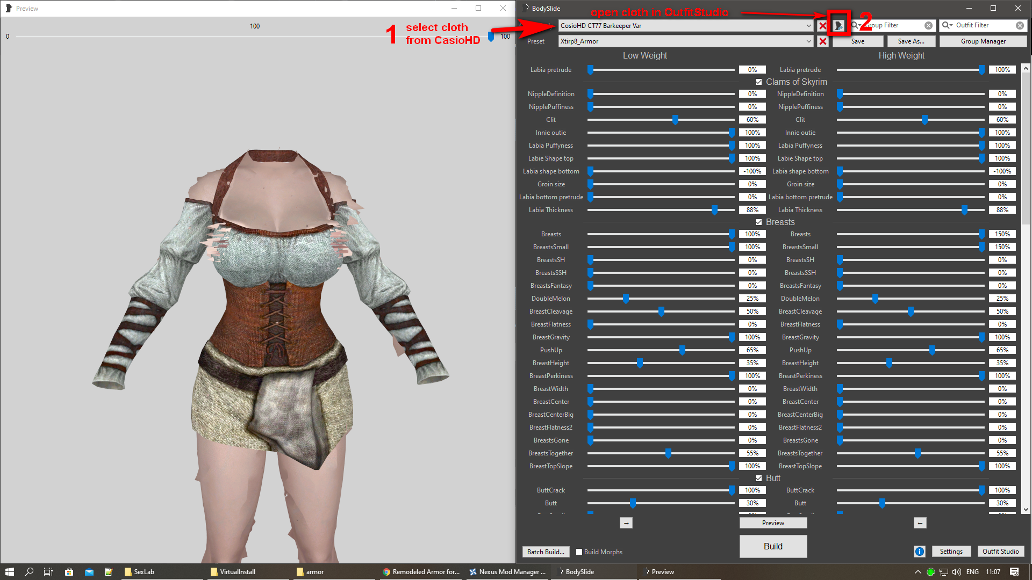Screen dimensions: 1032x580
Task: Open BodySlide Settings
Action: [x=951, y=552]
